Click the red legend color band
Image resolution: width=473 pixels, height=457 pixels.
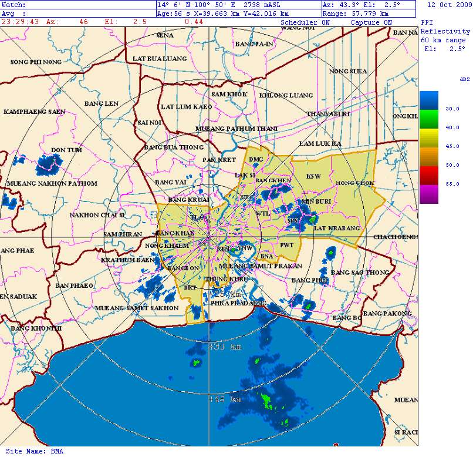coord(428,175)
